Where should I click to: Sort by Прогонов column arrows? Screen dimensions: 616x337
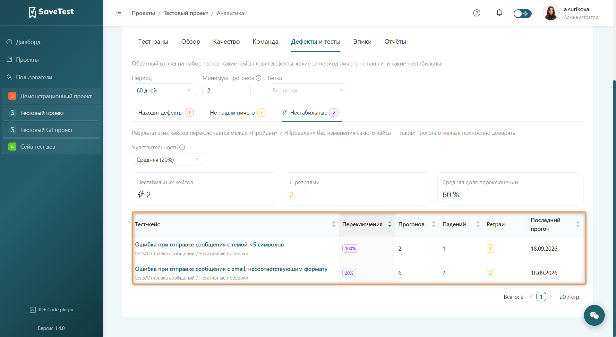pyautogui.click(x=433, y=224)
